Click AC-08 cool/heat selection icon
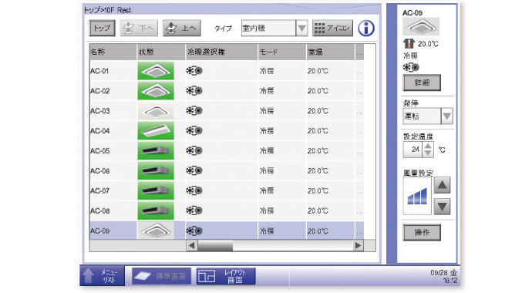The width and height of the screenshot is (532, 293). point(194,210)
